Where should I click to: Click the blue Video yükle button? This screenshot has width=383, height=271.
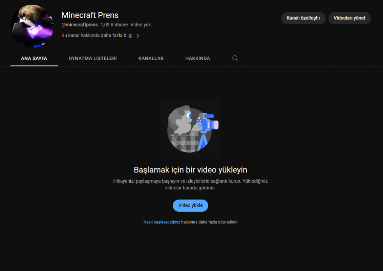click(x=191, y=206)
